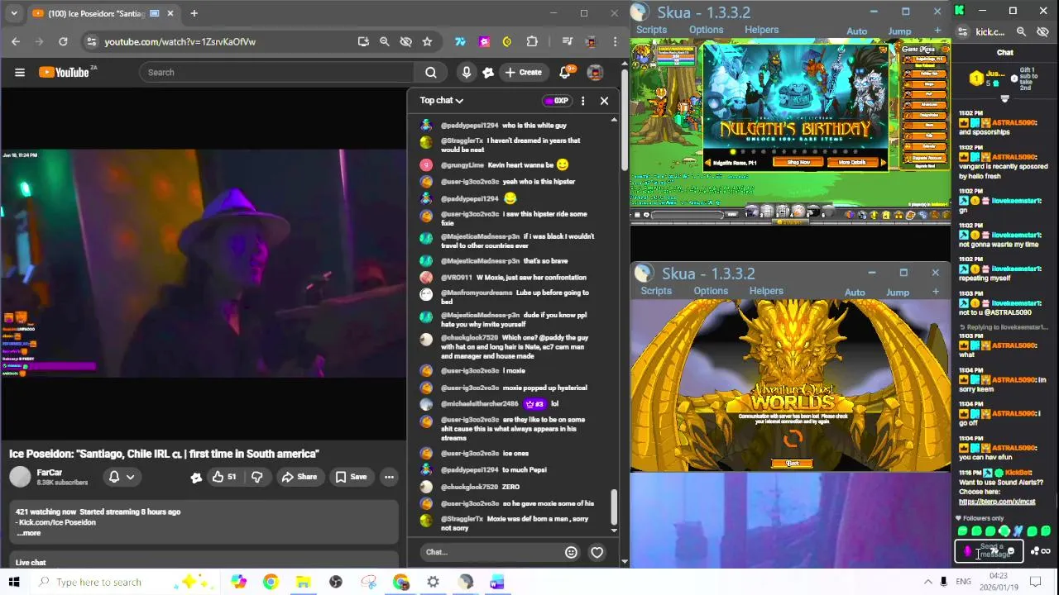
Task: Click the plus icon in bottom Skua window
Action: (936, 292)
